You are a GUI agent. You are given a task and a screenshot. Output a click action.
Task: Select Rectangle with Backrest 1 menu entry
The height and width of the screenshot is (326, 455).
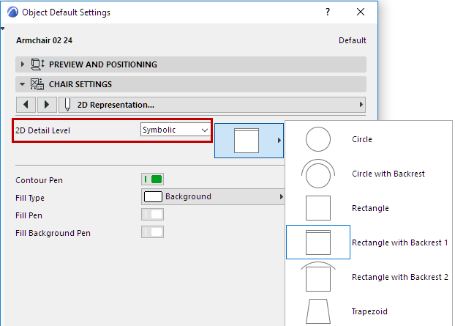pos(399,242)
